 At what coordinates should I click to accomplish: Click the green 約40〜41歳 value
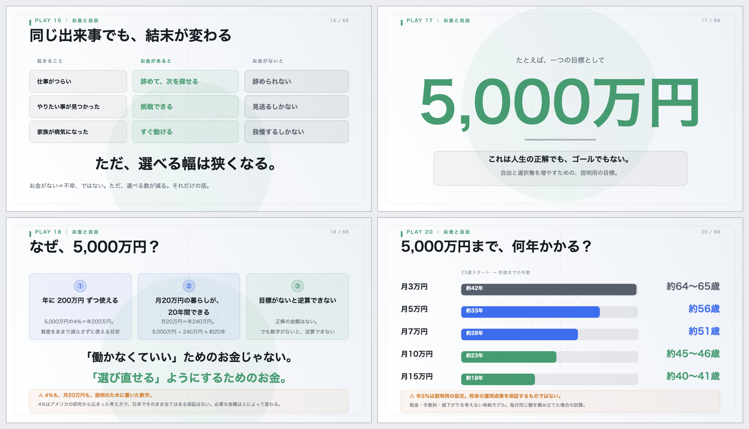[x=693, y=376]
